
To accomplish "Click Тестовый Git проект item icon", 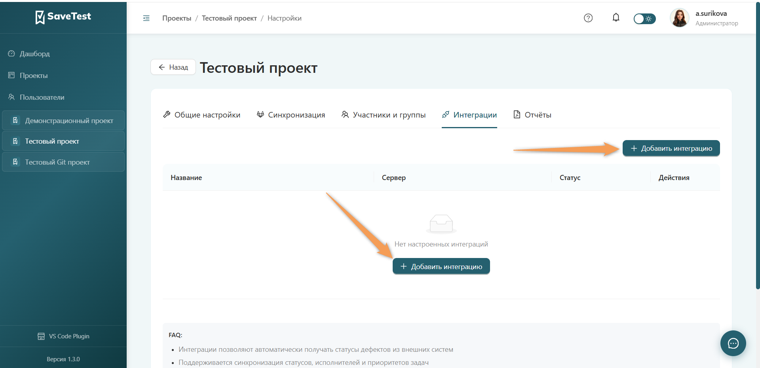I will (x=15, y=162).
